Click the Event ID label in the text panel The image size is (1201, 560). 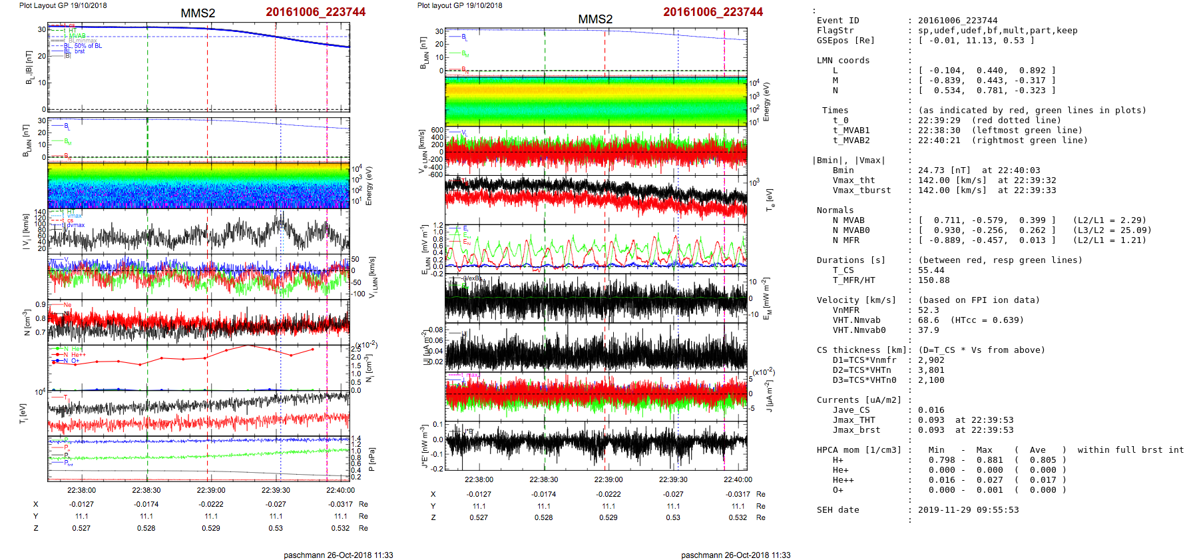pos(838,21)
